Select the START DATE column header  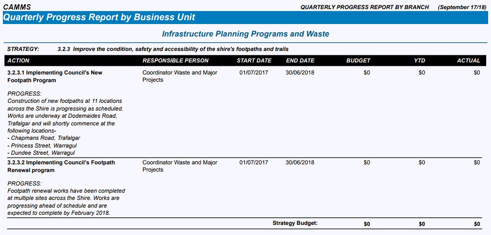[254, 61]
